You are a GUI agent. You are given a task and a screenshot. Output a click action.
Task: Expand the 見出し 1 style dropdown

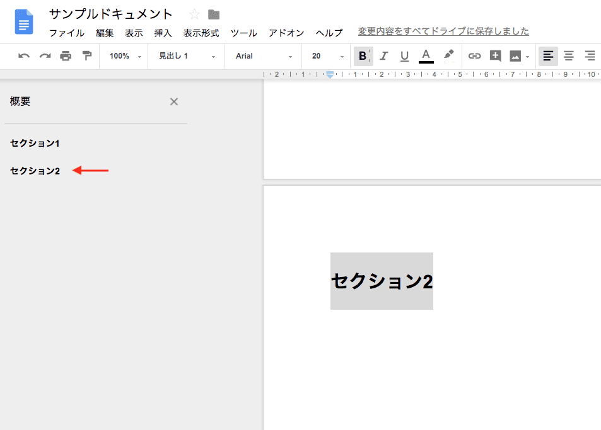point(187,56)
